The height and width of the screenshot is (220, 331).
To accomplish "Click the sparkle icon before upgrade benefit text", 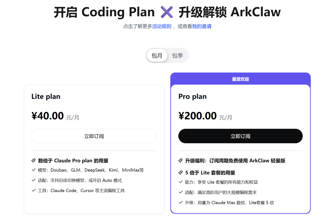I will (181, 160).
